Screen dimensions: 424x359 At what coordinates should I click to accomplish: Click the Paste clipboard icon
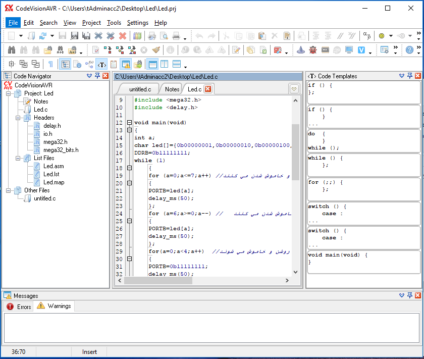tap(262, 36)
